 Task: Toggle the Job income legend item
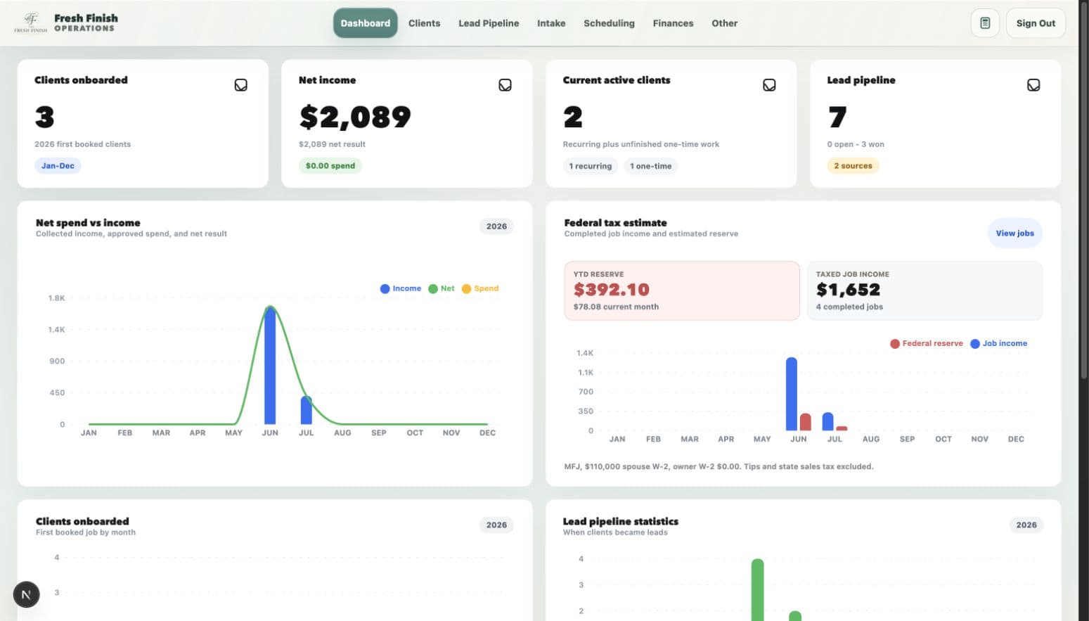[999, 343]
